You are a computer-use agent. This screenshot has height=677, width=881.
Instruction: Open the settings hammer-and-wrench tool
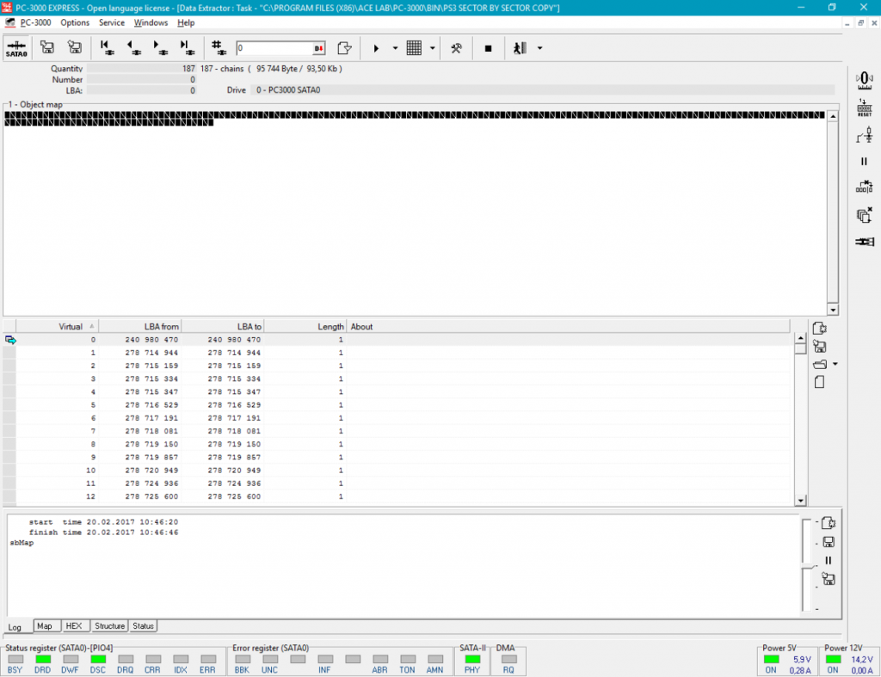tap(456, 48)
